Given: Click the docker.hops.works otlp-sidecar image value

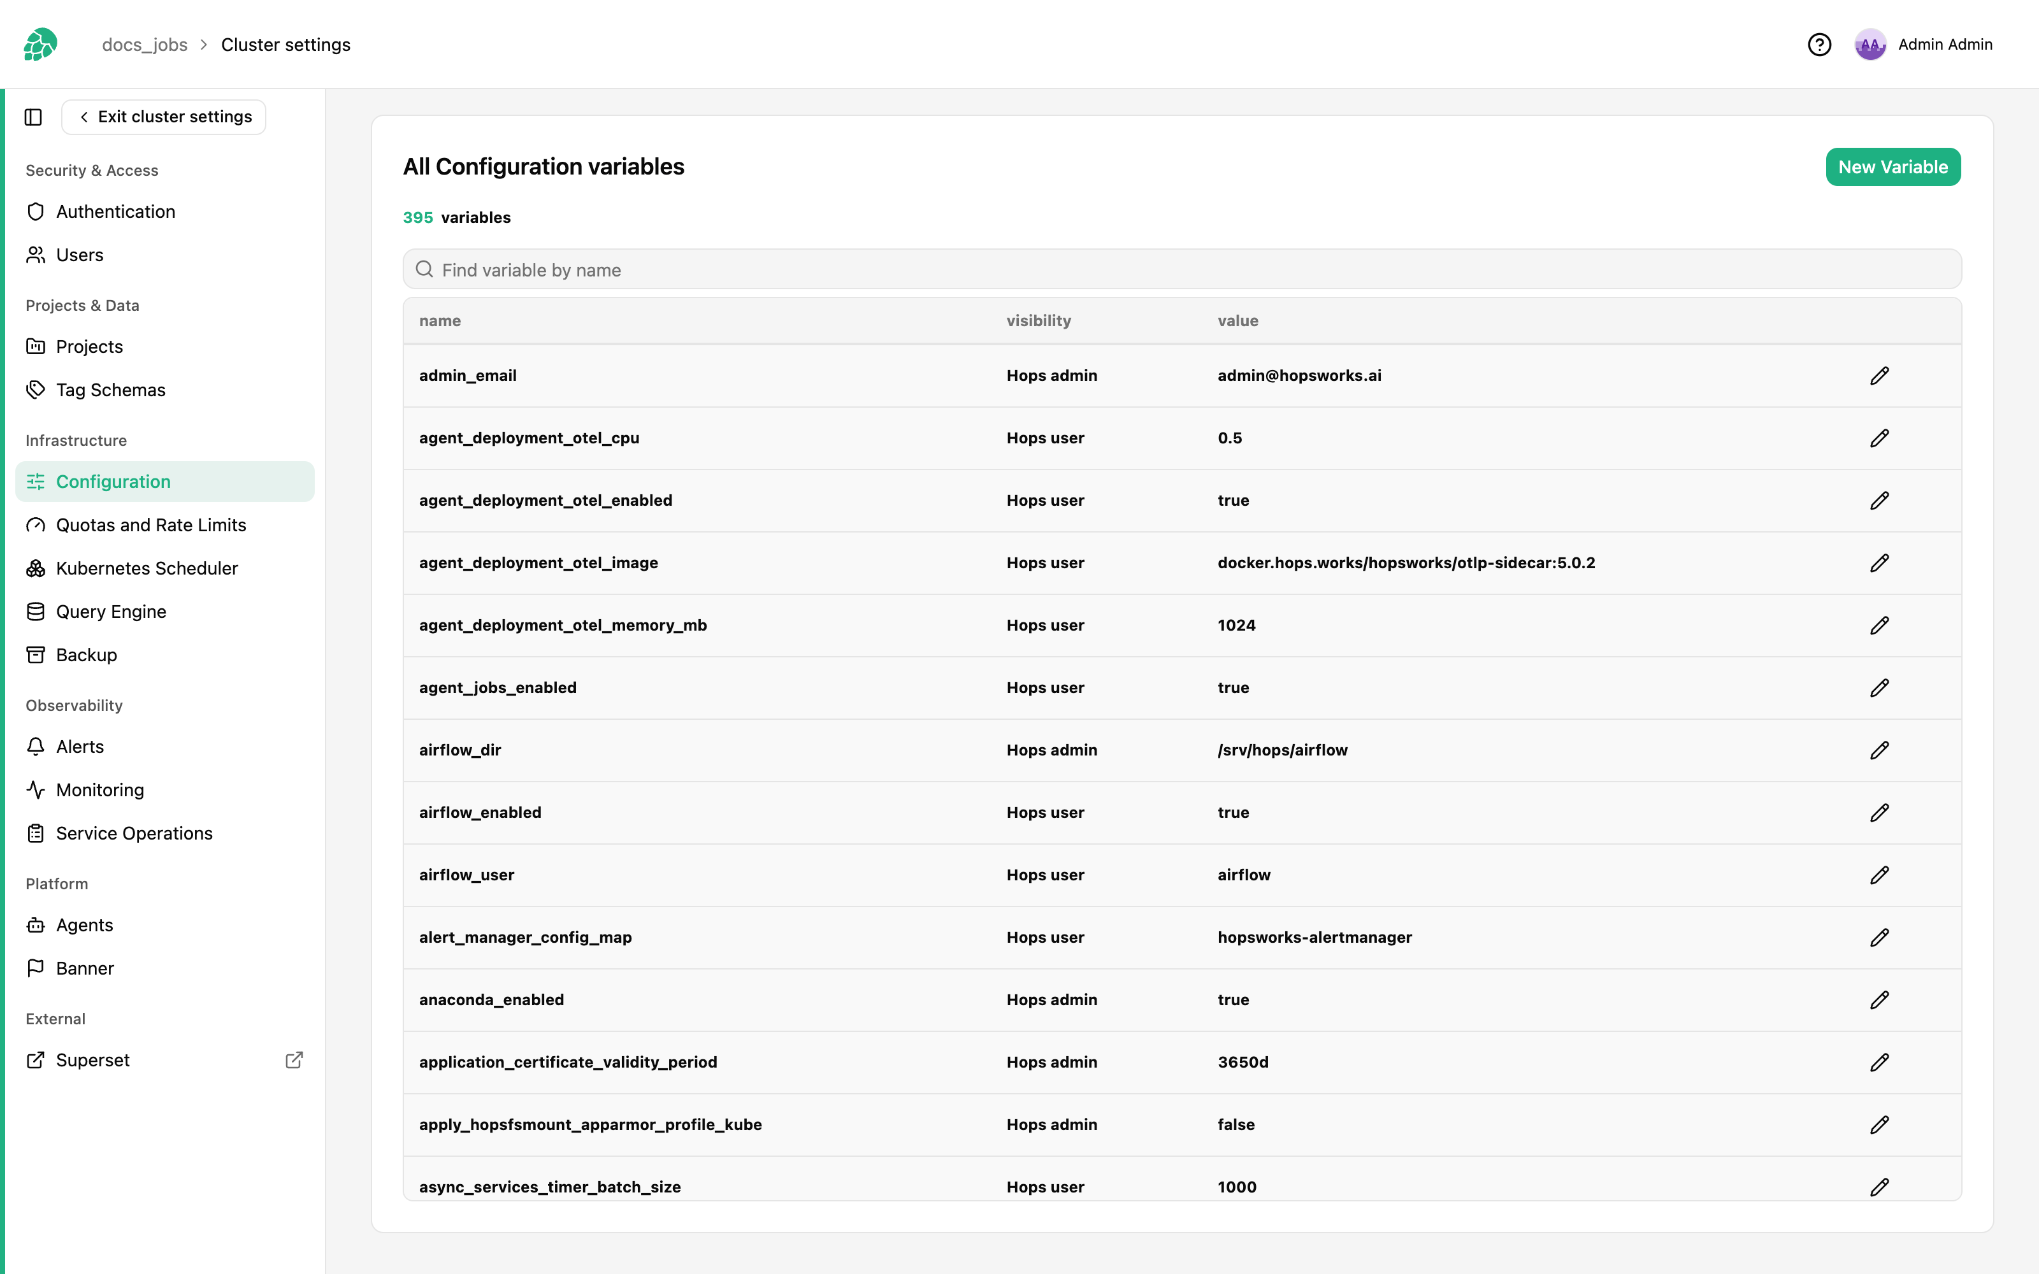Looking at the screenshot, I should point(1406,563).
